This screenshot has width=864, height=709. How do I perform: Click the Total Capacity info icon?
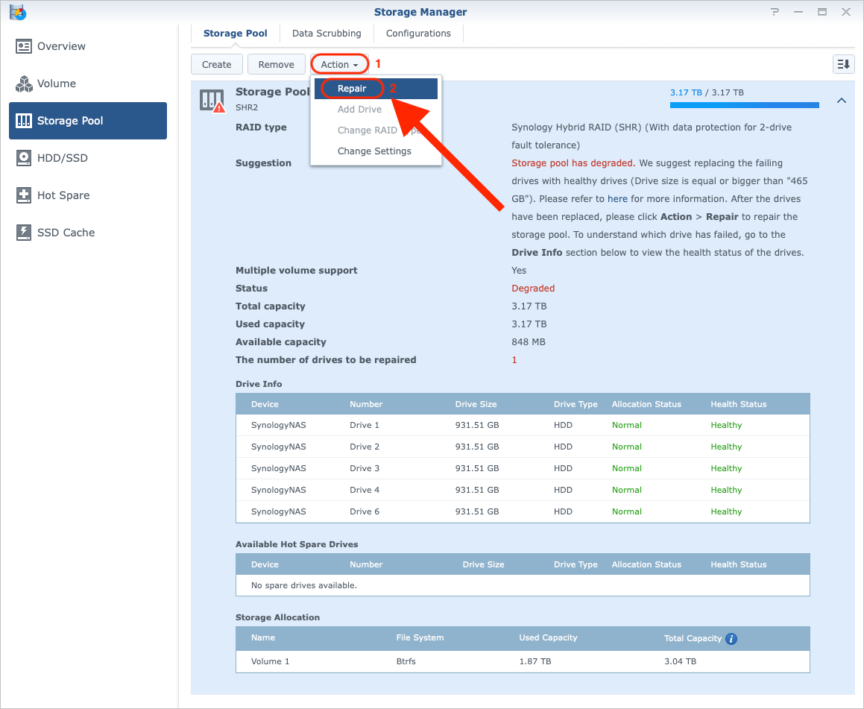(x=731, y=638)
